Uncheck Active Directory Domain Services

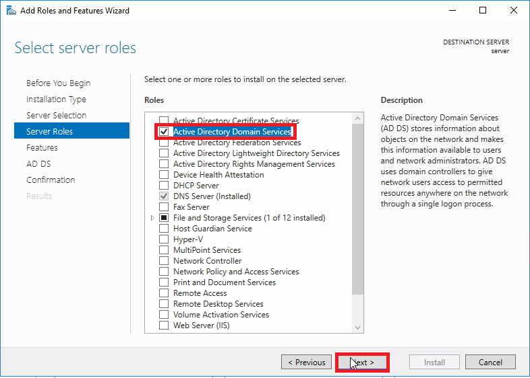[x=164, y=132]
